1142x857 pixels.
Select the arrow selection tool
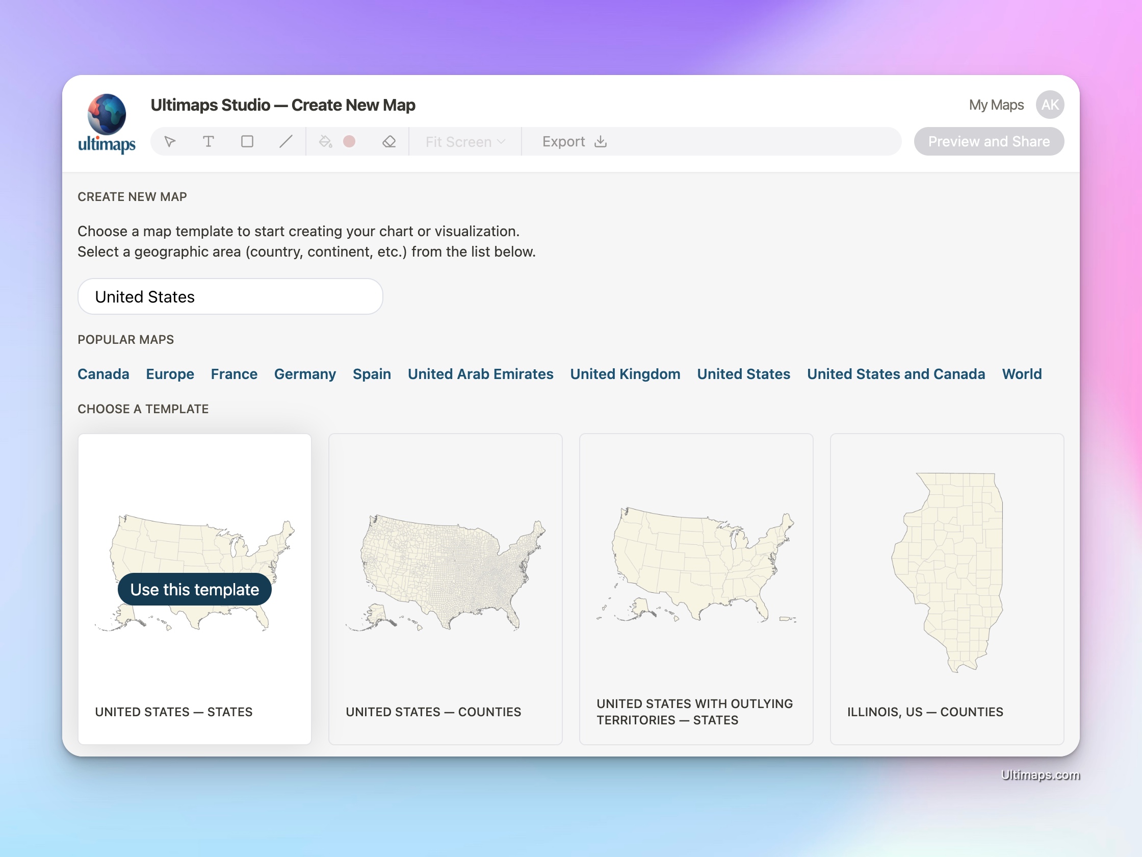(x=170, y=141)
